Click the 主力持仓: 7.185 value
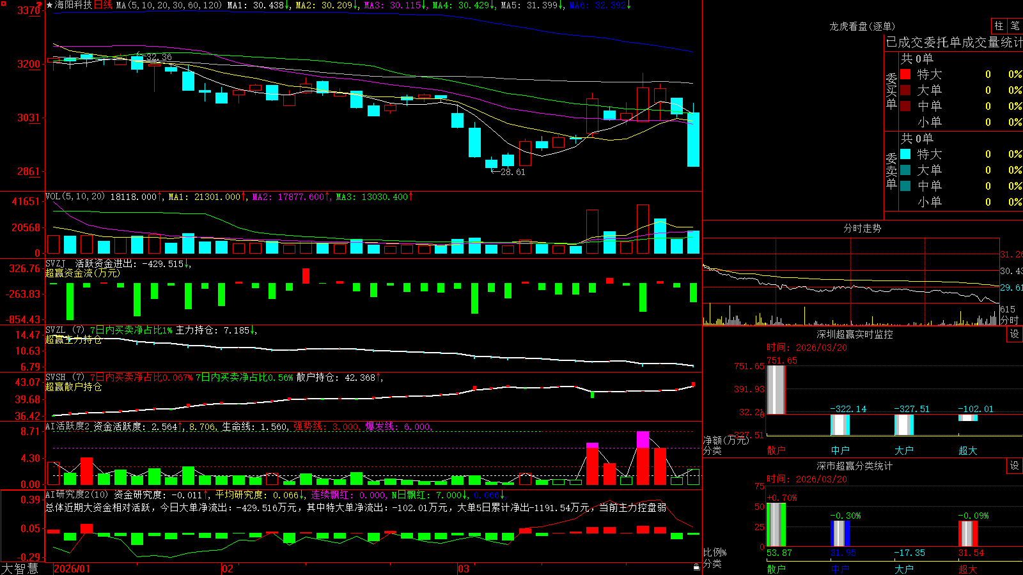 click(x=217, y=330)
